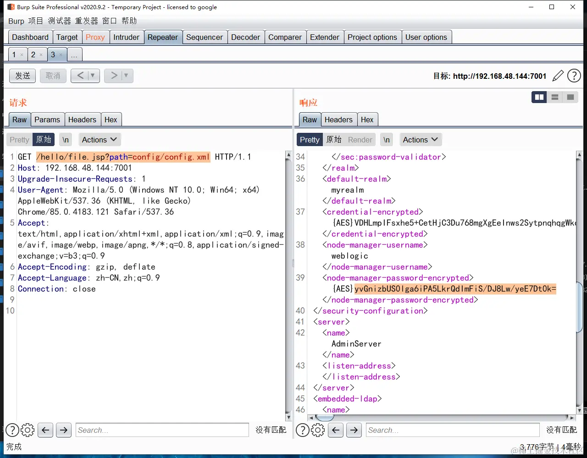Open the Burp menu
The height and width of the screenshot is (458, 587).
click(x=16, y=21)
